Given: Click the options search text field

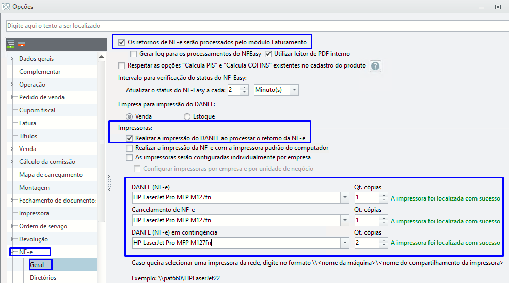Looking at the screenshot, I should [x=258, y=26].
